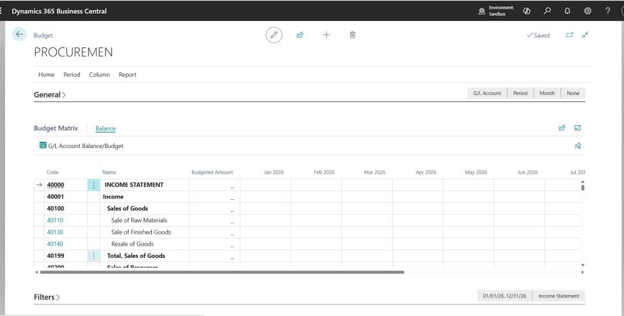The height and width of the screenshot is (316, 624).
Task: Click Feb 2026 cell for Sale of Raw Materials
Action: 316,220
